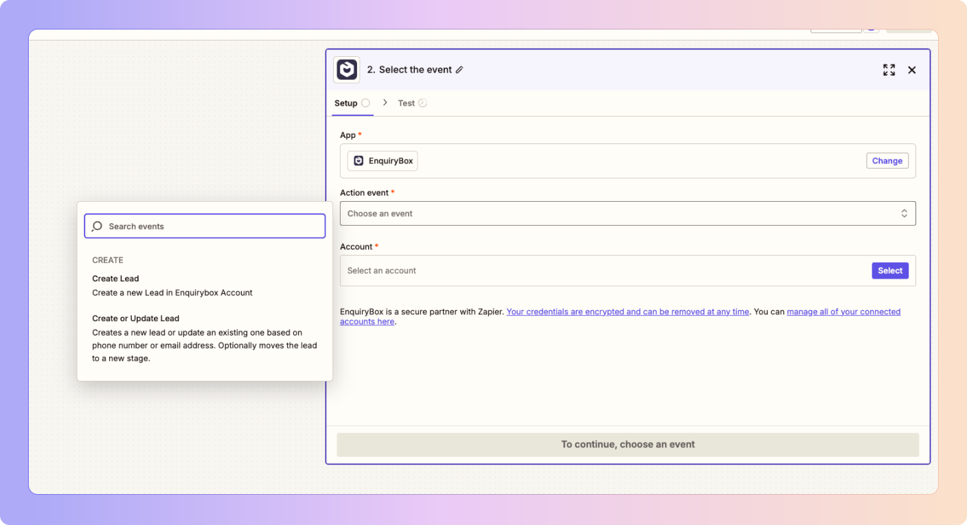
Task: Click the magnifier icon in the search box
Action: coord(97,226)
